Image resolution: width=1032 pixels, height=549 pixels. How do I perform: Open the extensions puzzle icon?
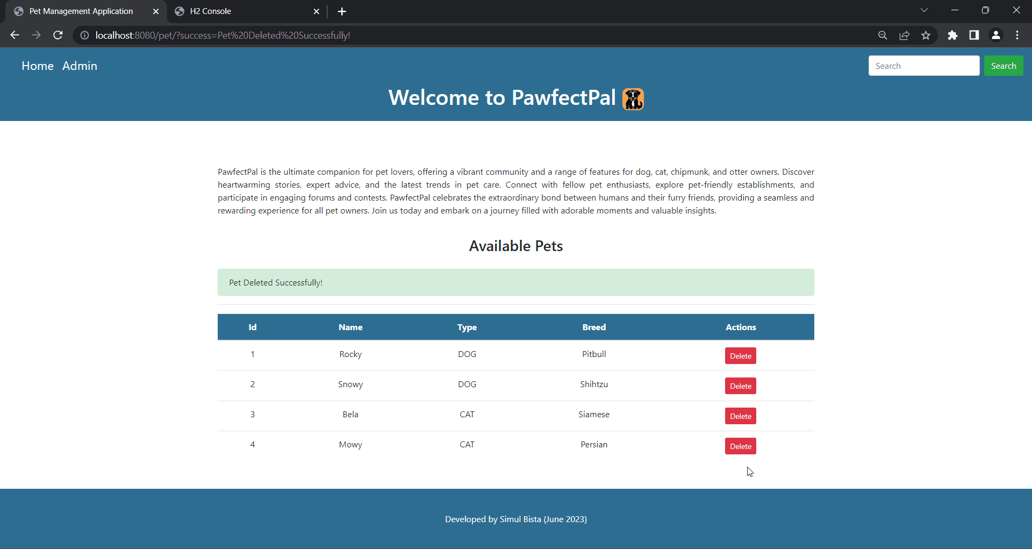click(x=952, y=35)
